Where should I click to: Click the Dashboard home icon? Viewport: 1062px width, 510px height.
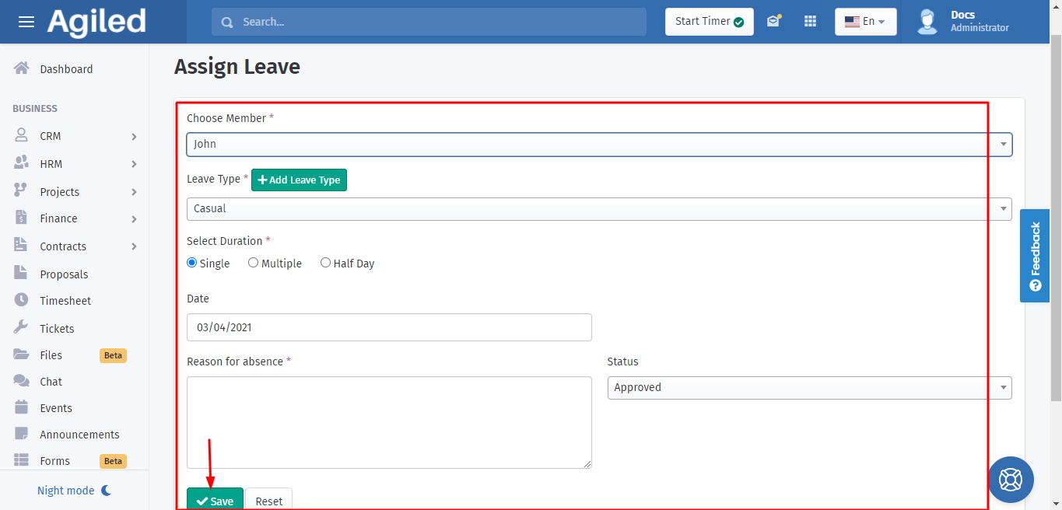[x=22, y=68]
